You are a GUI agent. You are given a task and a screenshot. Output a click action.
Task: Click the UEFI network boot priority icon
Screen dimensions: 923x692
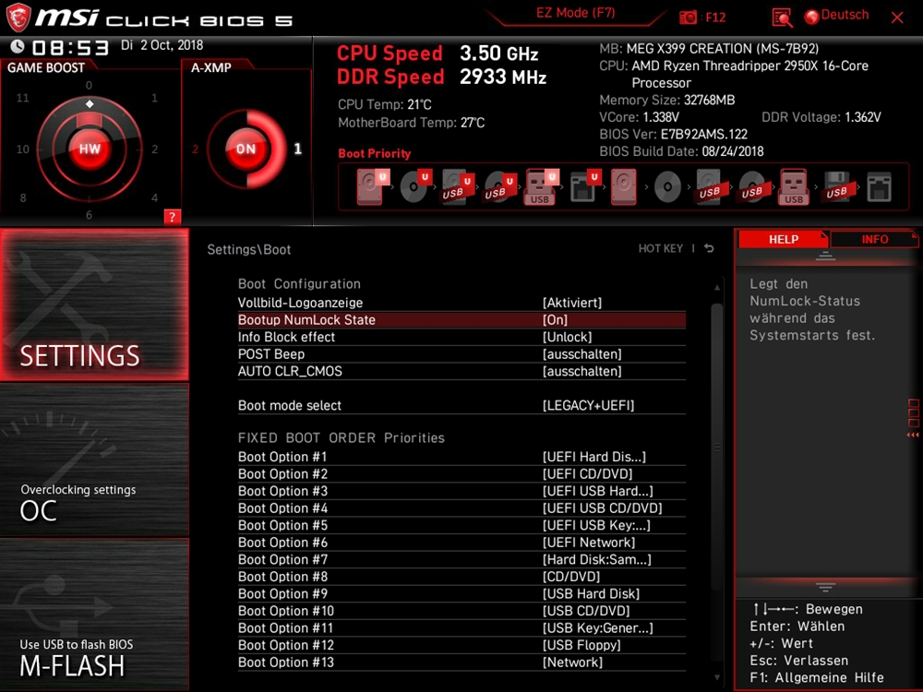(x=585, y=186)
